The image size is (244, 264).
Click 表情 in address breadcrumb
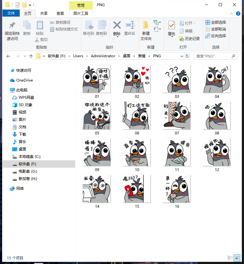[x=142, y=56]
